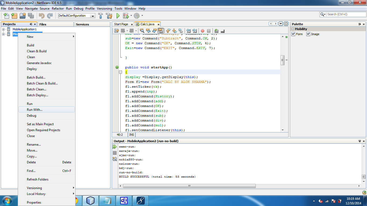Close the Calc1.java editor tab
Screen dimensions: 367x206
click(x=158, y=24)
